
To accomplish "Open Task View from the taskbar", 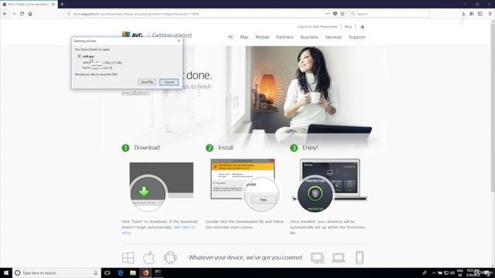I will [x=108, y=273].
